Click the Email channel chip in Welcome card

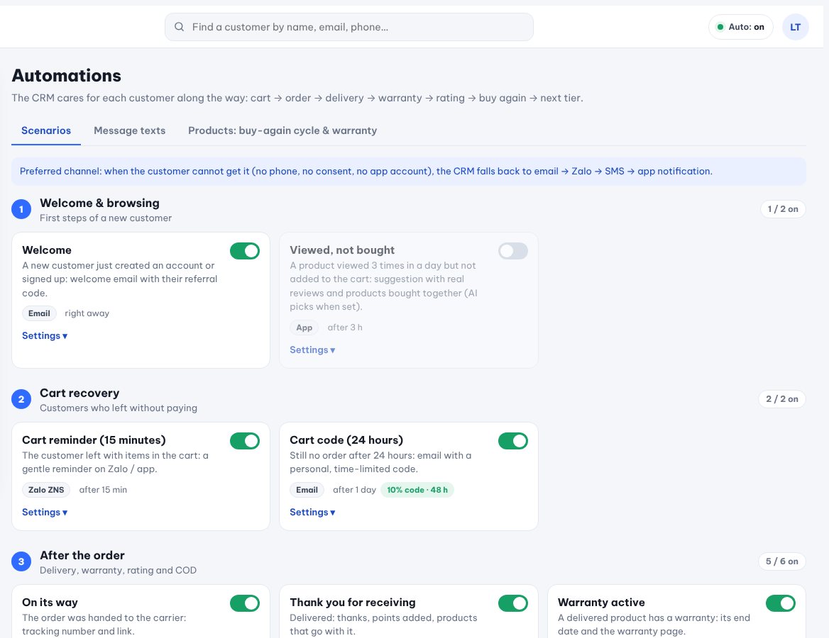[x=39, y=313]
